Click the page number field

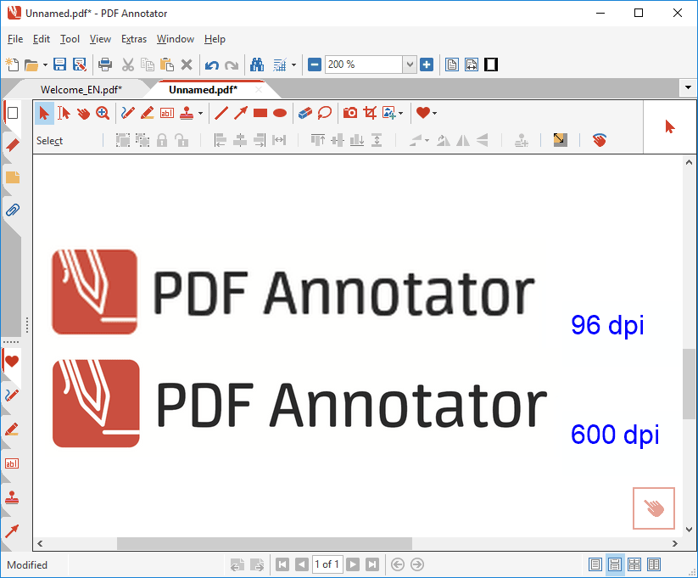327,564
